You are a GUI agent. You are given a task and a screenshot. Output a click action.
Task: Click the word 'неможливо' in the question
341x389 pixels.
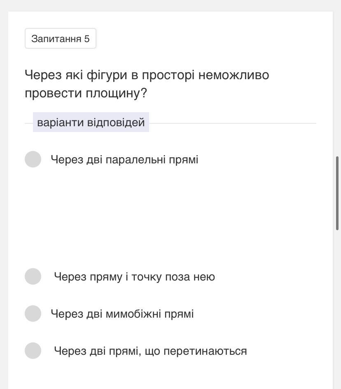pos(234,75)
